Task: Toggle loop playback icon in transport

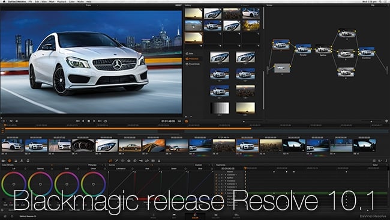Action: pyautogui.click(x=106, y=121)
